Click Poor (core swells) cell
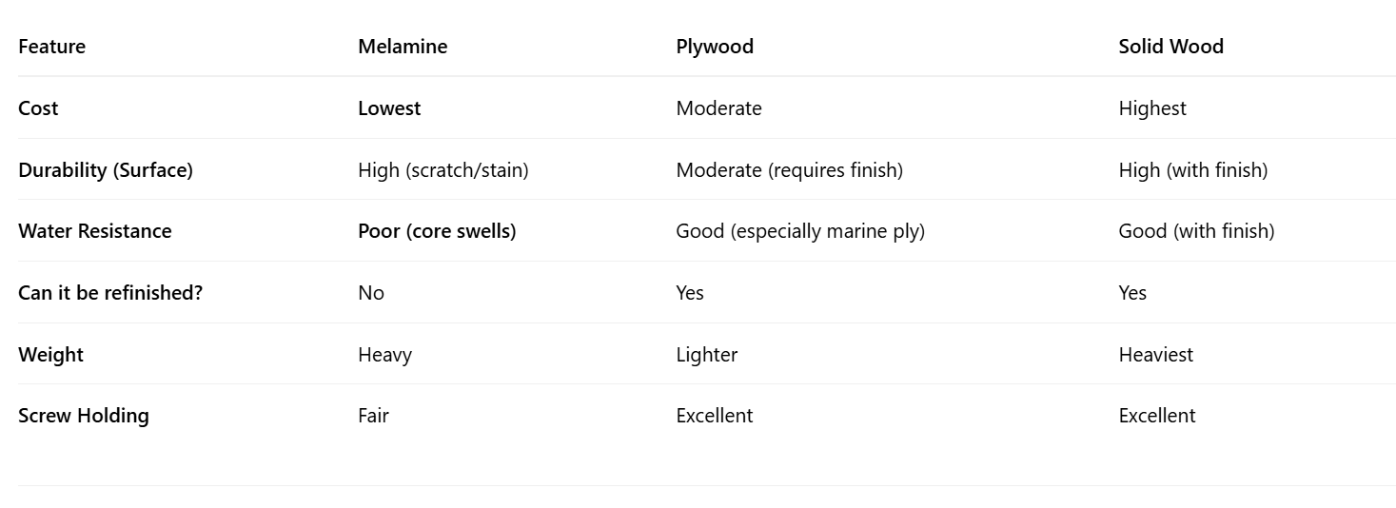Image resolution: width=1396 pixels, height=508 pixels. tap(437, 231)
